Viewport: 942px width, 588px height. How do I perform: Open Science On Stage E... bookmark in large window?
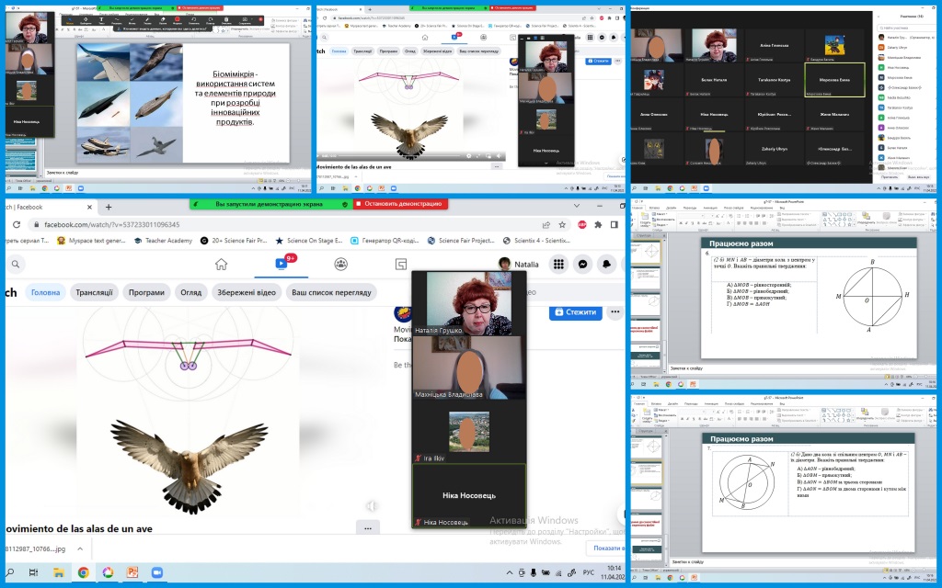309,241
